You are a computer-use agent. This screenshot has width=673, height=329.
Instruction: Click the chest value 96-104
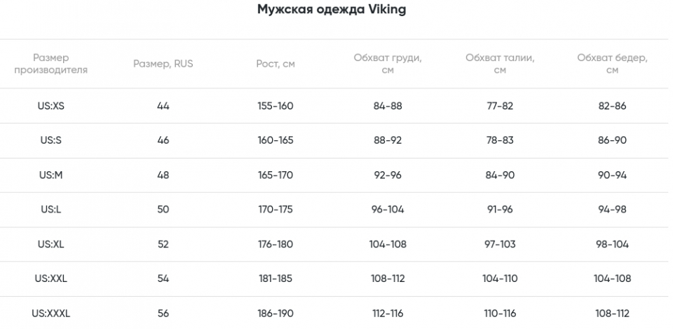[388, 210]
